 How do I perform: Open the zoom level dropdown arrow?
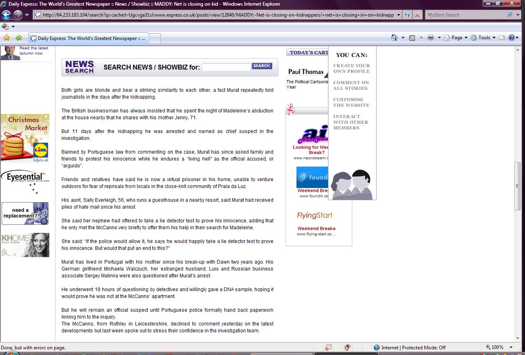[511, 347]
